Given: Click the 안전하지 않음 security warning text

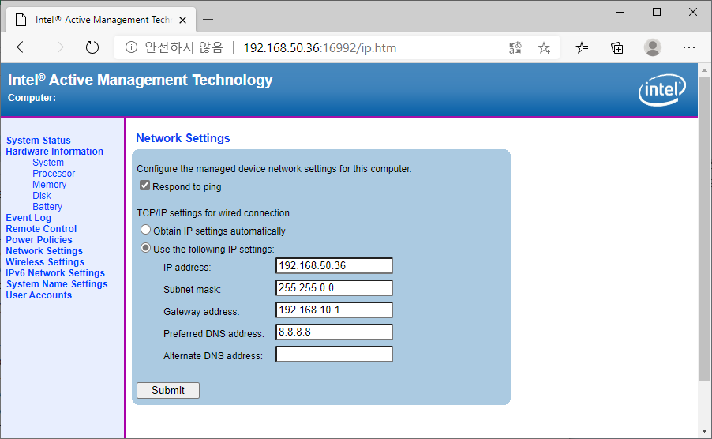Looking at the screenshot, I should [x=184, y=47].
